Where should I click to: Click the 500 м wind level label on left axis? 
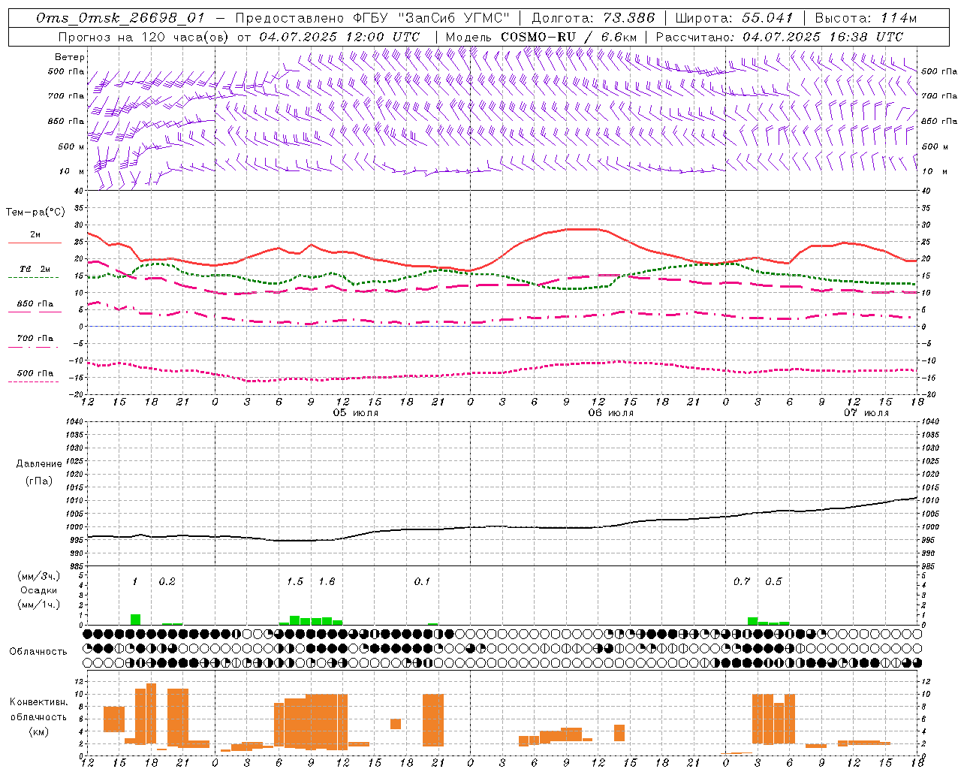[x=71, y=146]
